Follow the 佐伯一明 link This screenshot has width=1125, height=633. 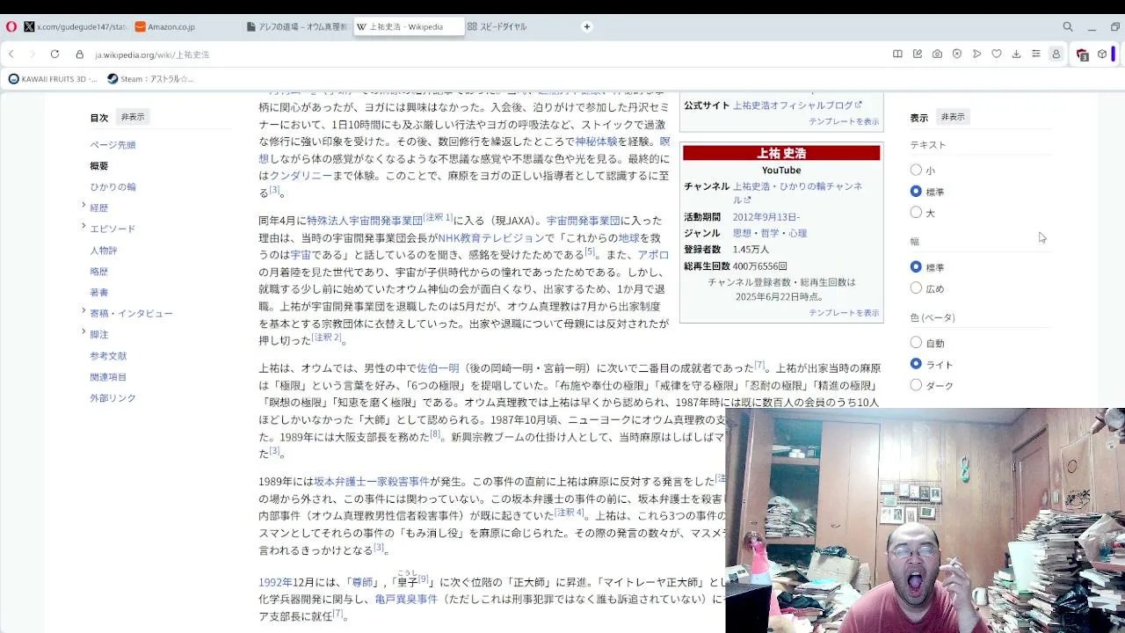(438, 368)
